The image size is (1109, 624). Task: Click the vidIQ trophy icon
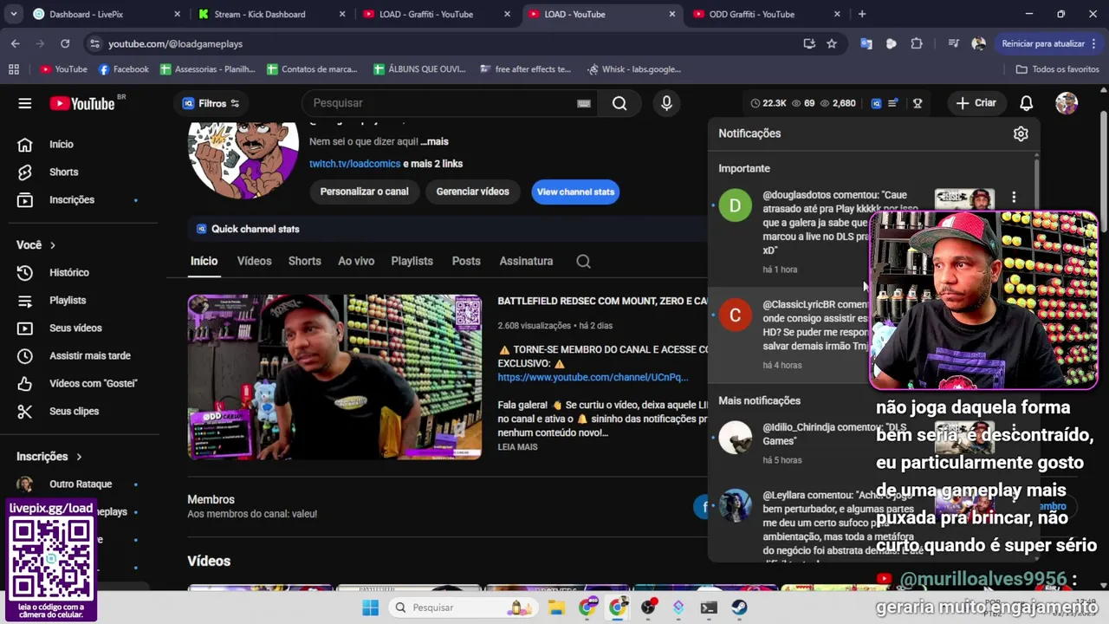918,103
